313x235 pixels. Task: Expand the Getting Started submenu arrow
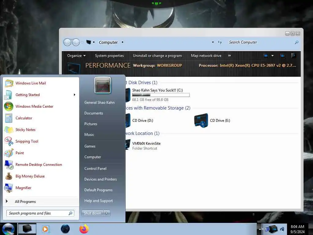(75, 95)
